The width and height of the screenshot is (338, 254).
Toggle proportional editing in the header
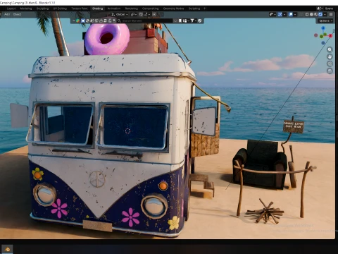tap(154, 14)
